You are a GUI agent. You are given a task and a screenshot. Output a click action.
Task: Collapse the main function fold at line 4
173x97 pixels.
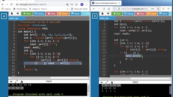point(16,32)
